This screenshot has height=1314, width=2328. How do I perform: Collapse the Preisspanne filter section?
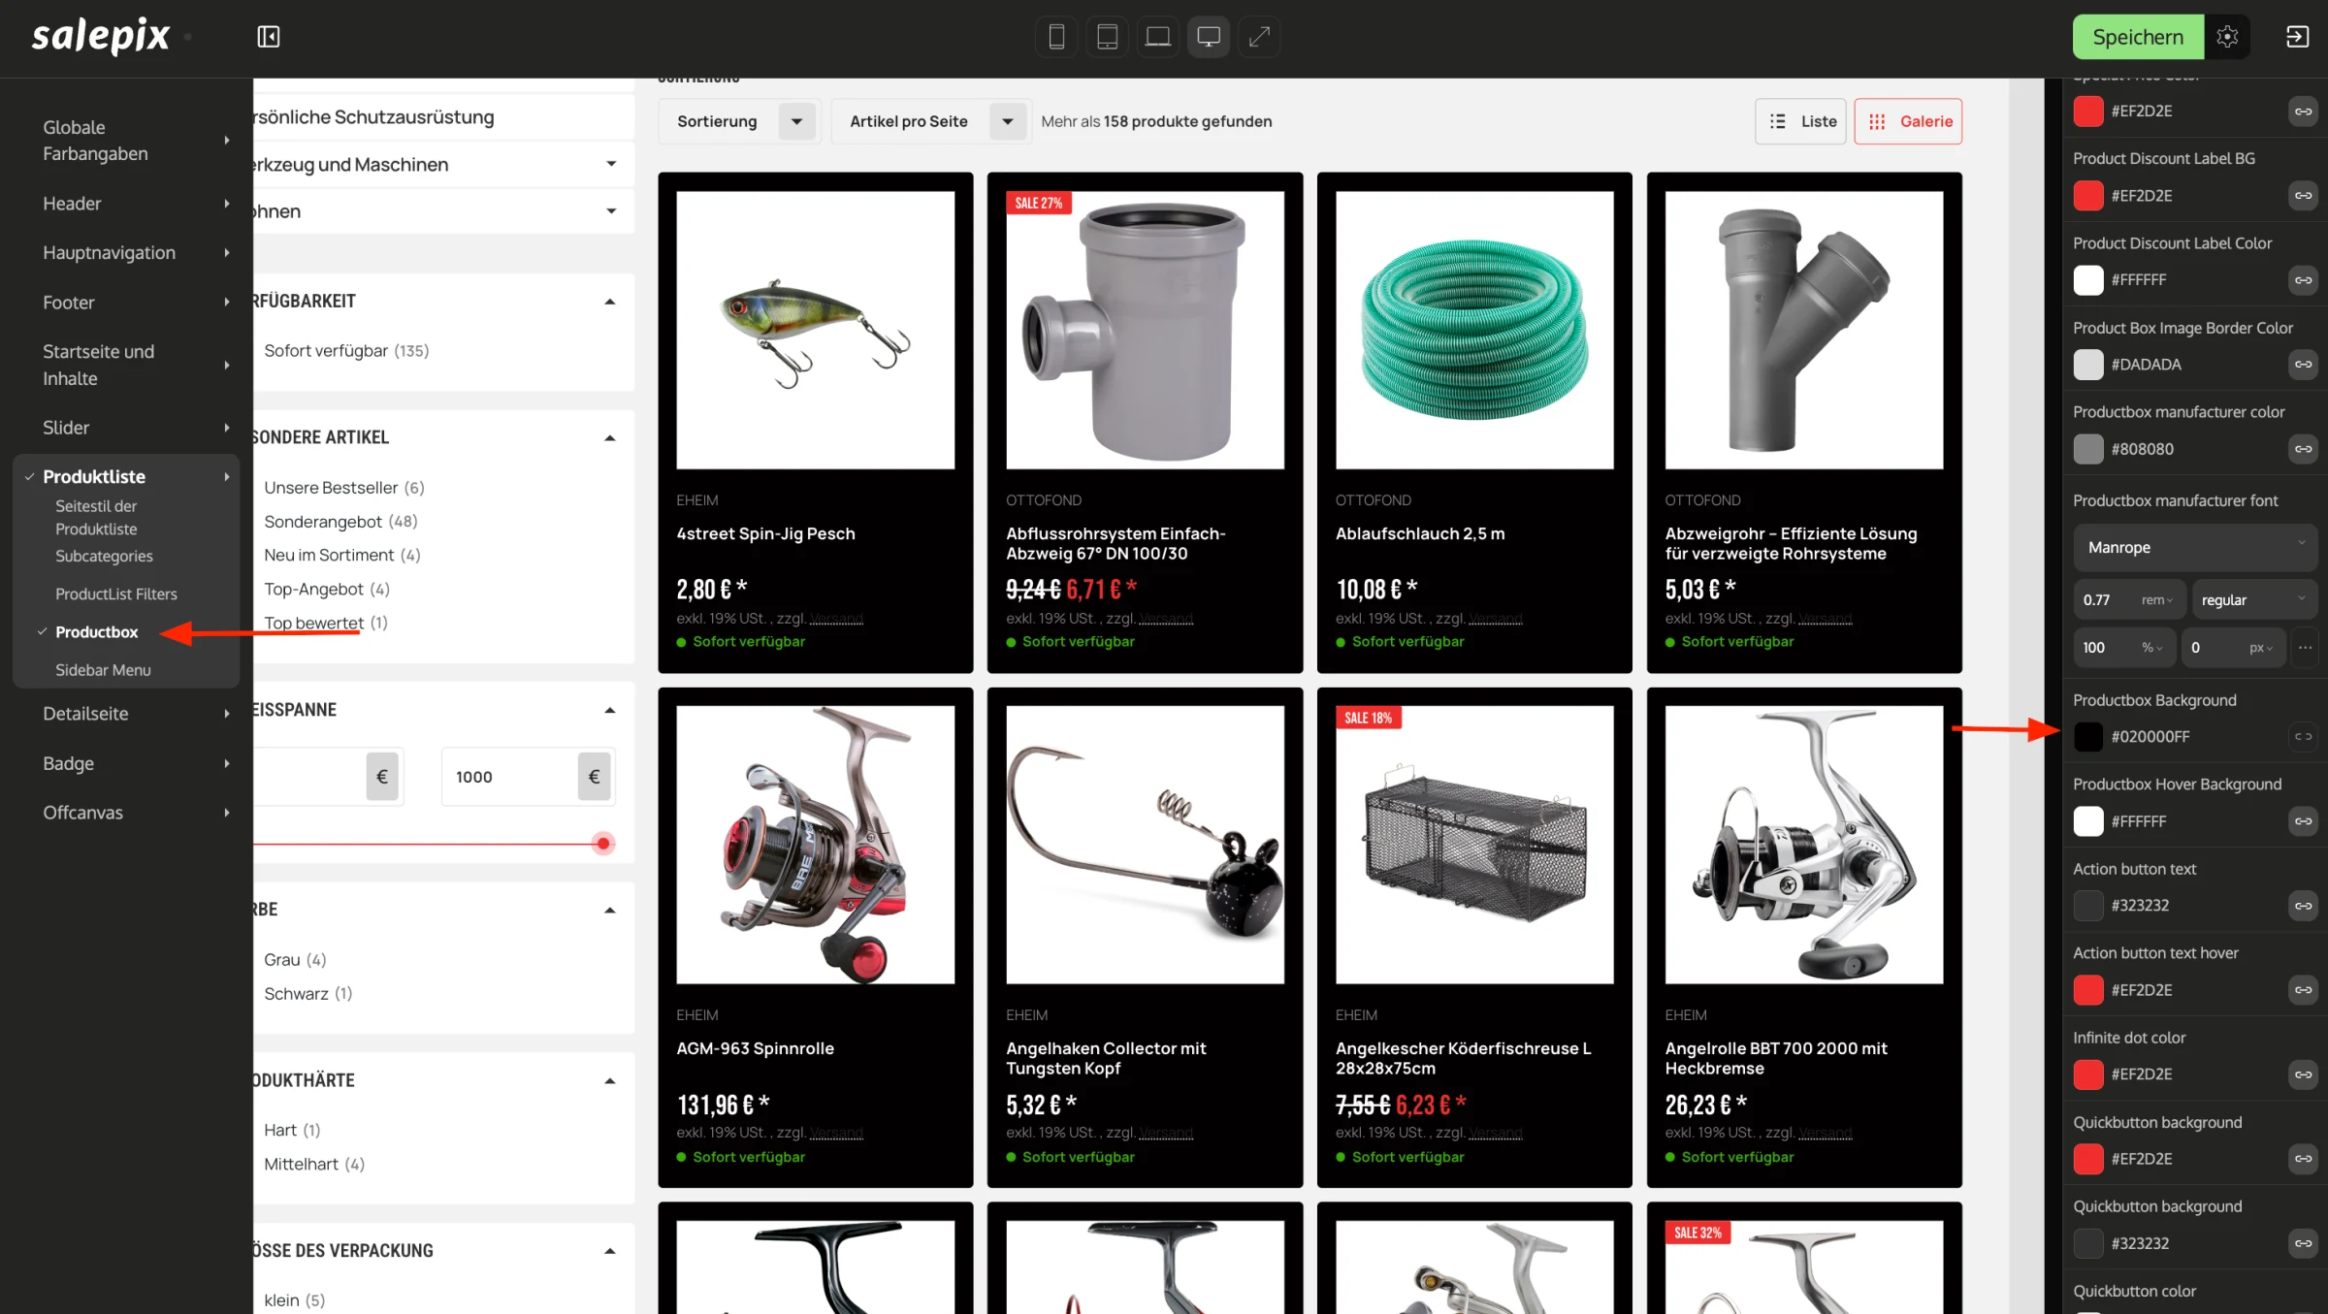(x=610, y=711)
